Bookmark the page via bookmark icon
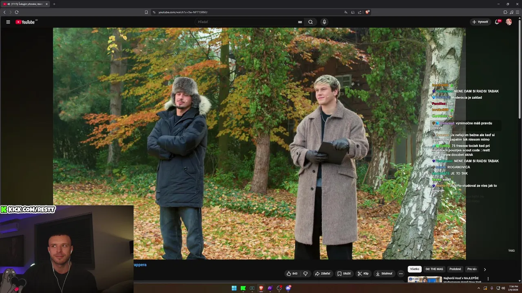 pos(146,12)
